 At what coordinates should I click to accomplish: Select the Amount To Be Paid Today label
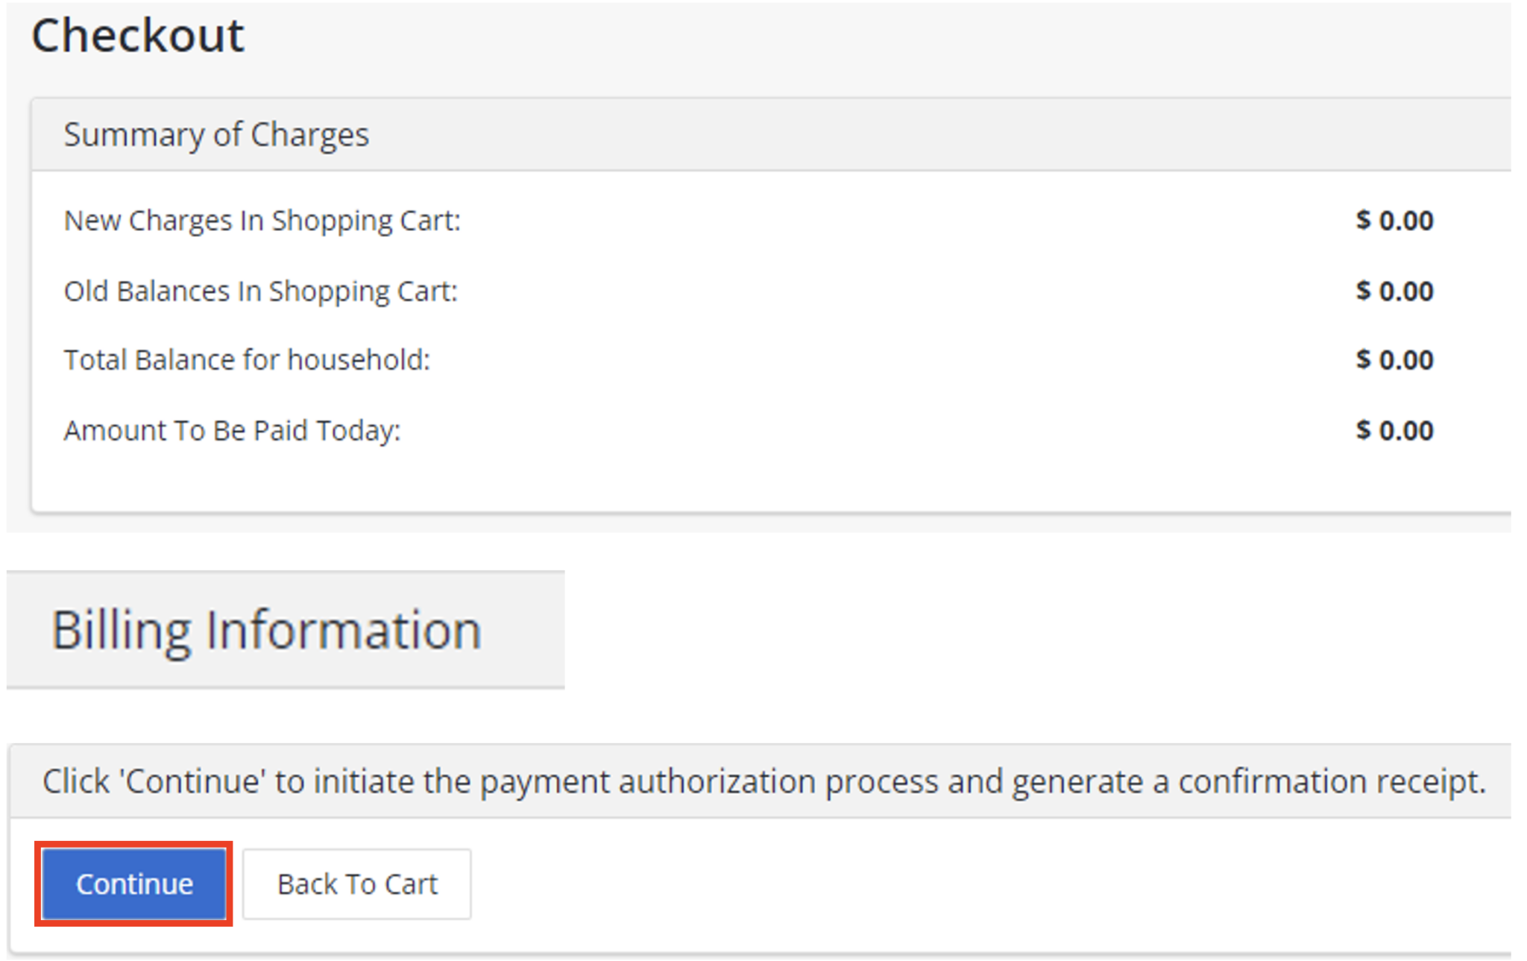(232, 431)
